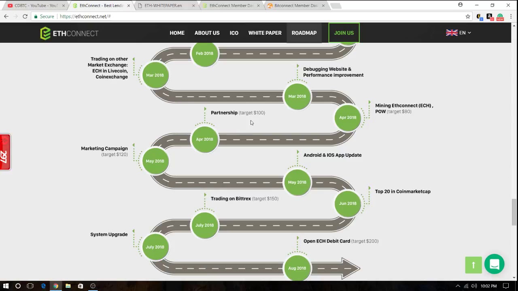Click July 2018 marker beside System Upgrade
Viewport: 518px width, 291px height.
click(155, 247)
